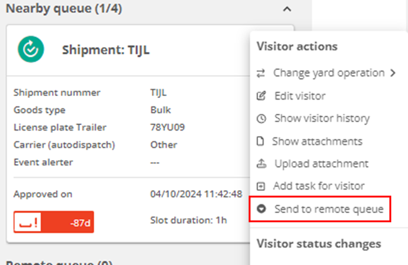Select Show attachments option
Image resolution: width=408 pixels, height=265 pixels.
pyautogui.click(x=317, y=142)
